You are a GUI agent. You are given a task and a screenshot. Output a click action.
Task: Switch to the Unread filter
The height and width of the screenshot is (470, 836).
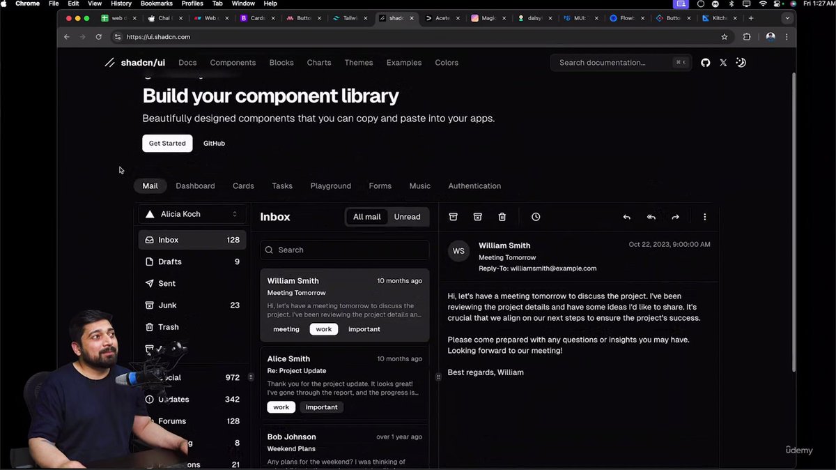[x=407, y=217]
